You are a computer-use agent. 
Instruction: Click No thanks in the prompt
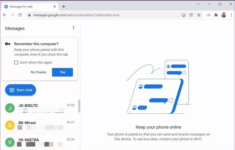point(39,72)
